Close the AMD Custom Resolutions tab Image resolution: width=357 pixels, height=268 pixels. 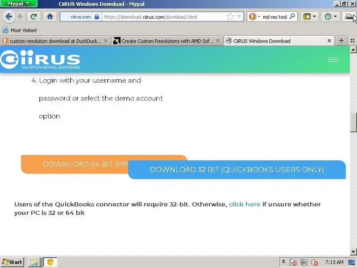(218, 41)
